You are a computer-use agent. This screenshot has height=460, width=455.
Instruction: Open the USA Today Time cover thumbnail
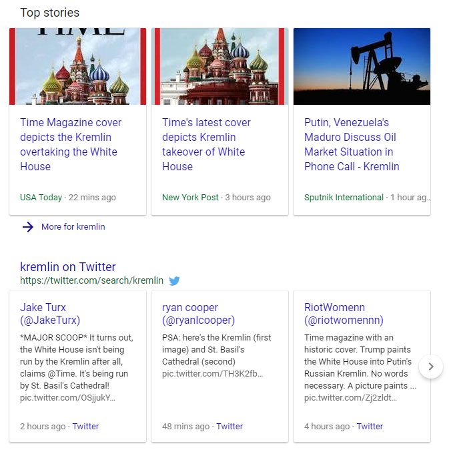pyautogui.click(x=77, y=66)
